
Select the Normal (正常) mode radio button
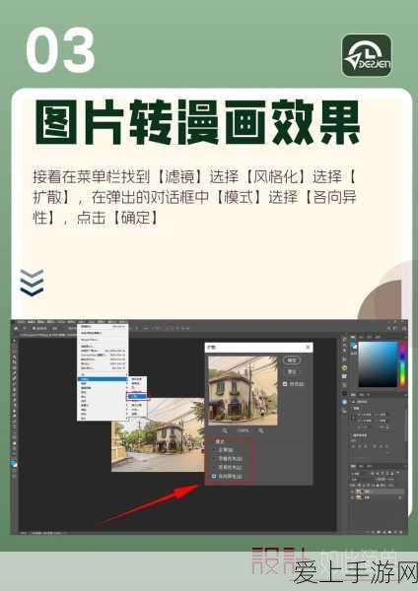point(214,450)
